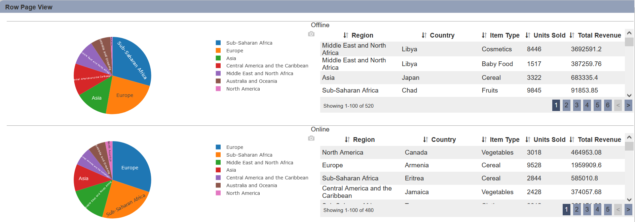Toggle North America legend entry in Offline chart
This screenshot has height=222, width=635.
238,89
